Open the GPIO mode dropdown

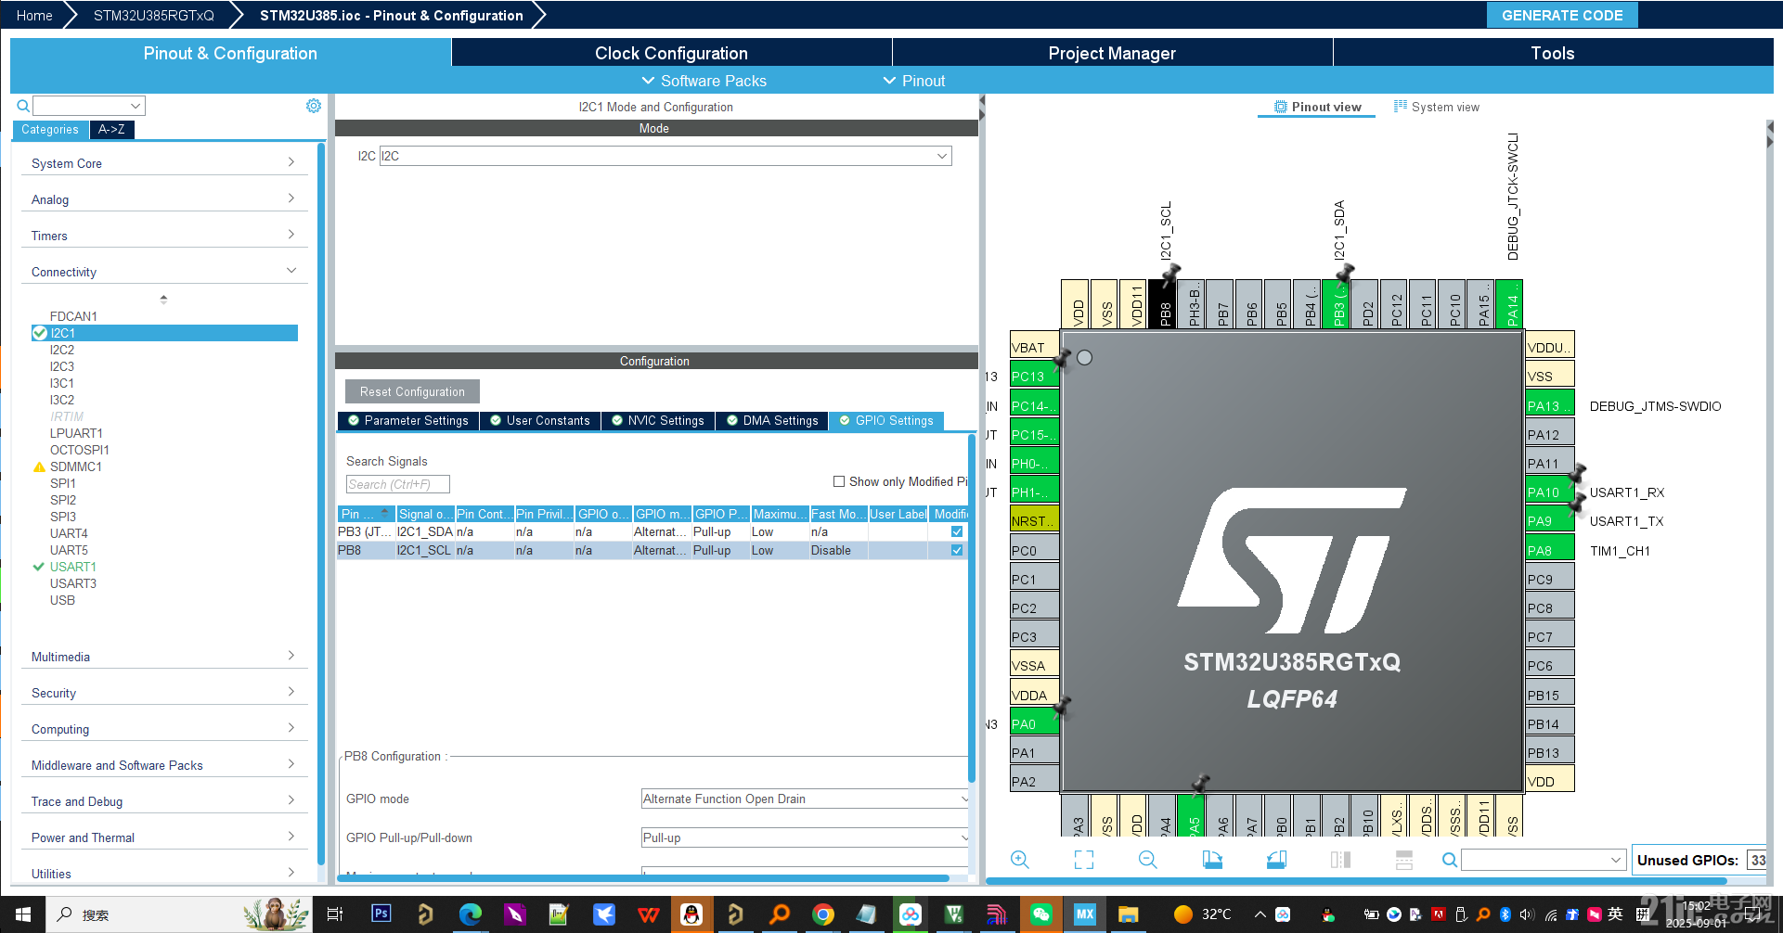(x=806, y=799)
